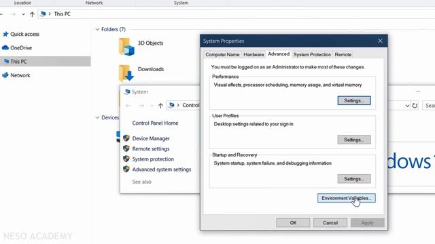
Task: Click the Downloads folder label
Action: tap(151, 69)
